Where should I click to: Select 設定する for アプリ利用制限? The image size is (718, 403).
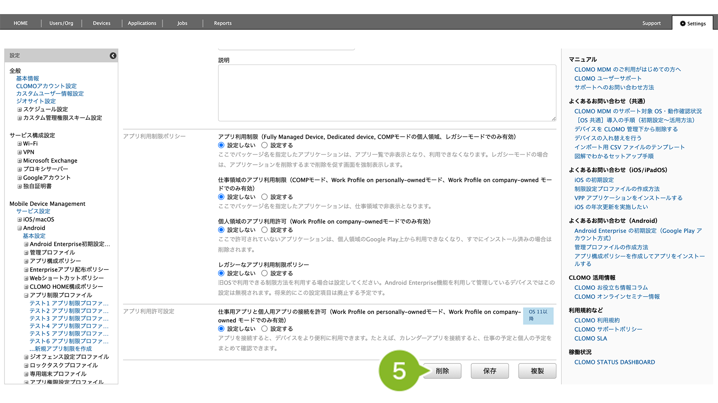point(265,145)
